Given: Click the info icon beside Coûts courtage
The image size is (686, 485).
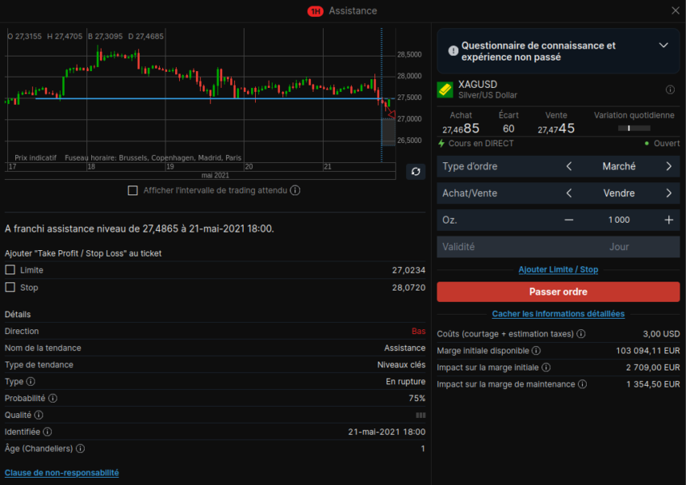Looking at the screenshot, I should 580,333.
